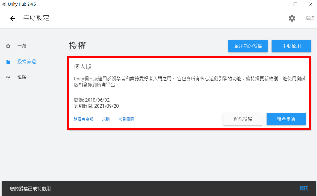Image resolution: width=317 pixels, height=196 pixels.
Task: Open the 一般 settings section
Action: (22, 46)
